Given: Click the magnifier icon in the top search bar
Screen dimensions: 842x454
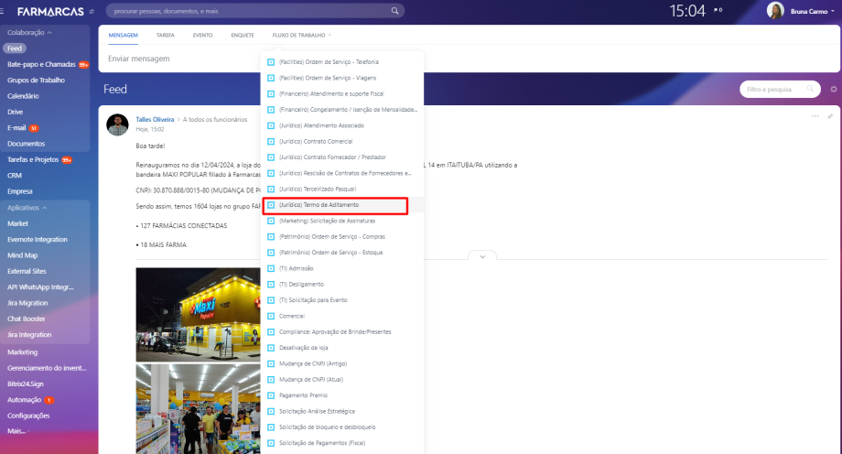Looking at the screenshot, I should (395, 11).
